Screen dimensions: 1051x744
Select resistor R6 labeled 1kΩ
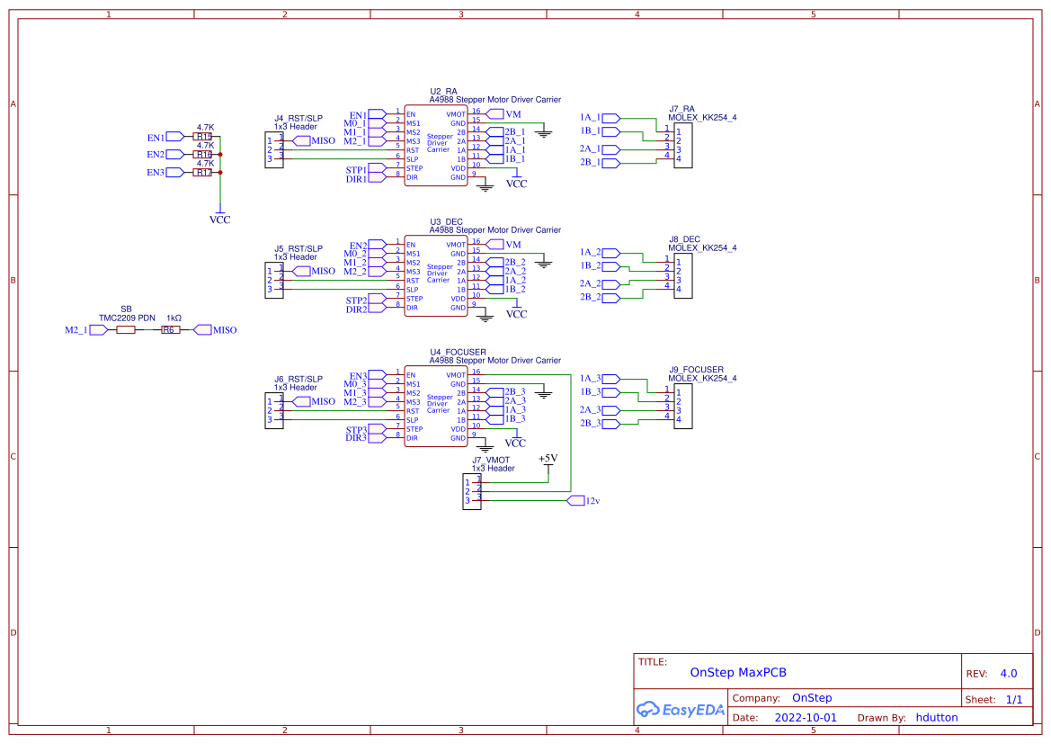[x=170, y=330]
